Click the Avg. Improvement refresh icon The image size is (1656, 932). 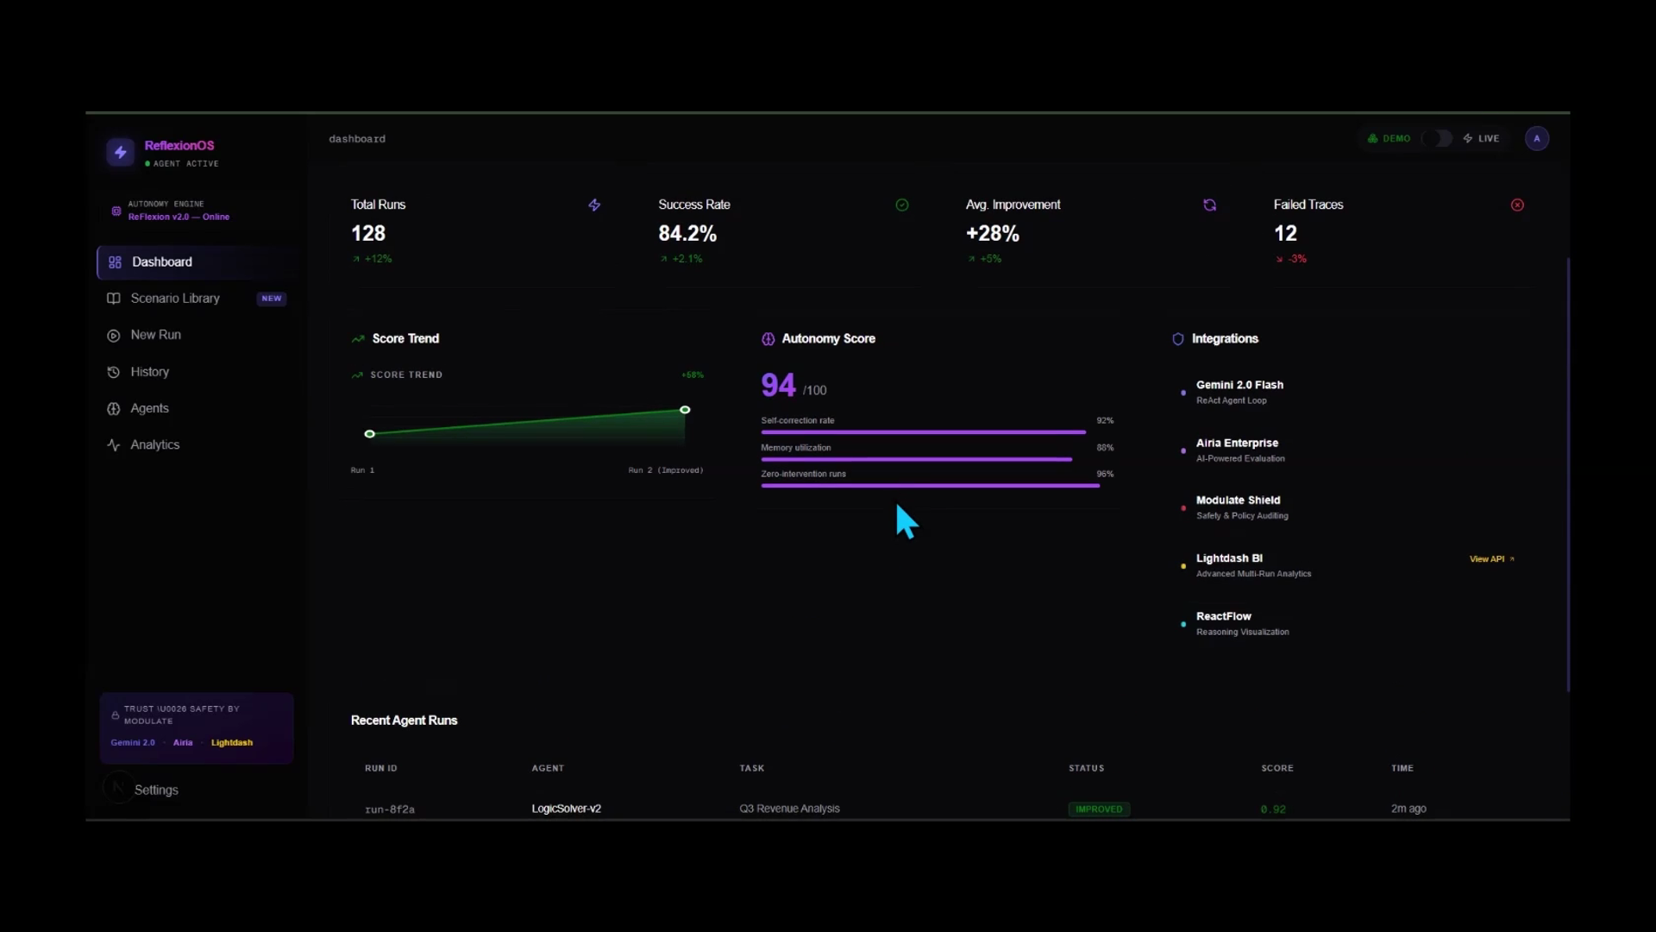click(x=1209, y=205)
